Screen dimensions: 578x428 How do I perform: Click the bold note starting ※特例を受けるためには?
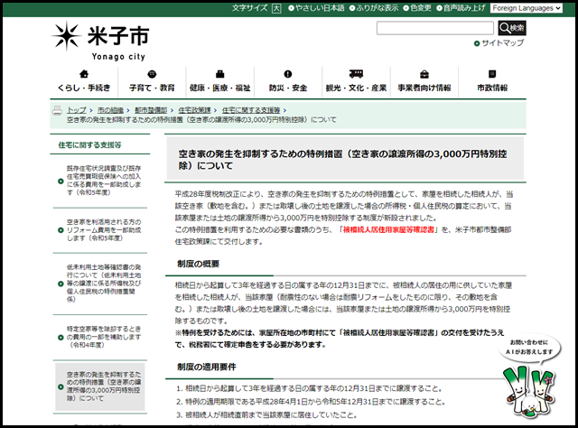tap(340, 339)
